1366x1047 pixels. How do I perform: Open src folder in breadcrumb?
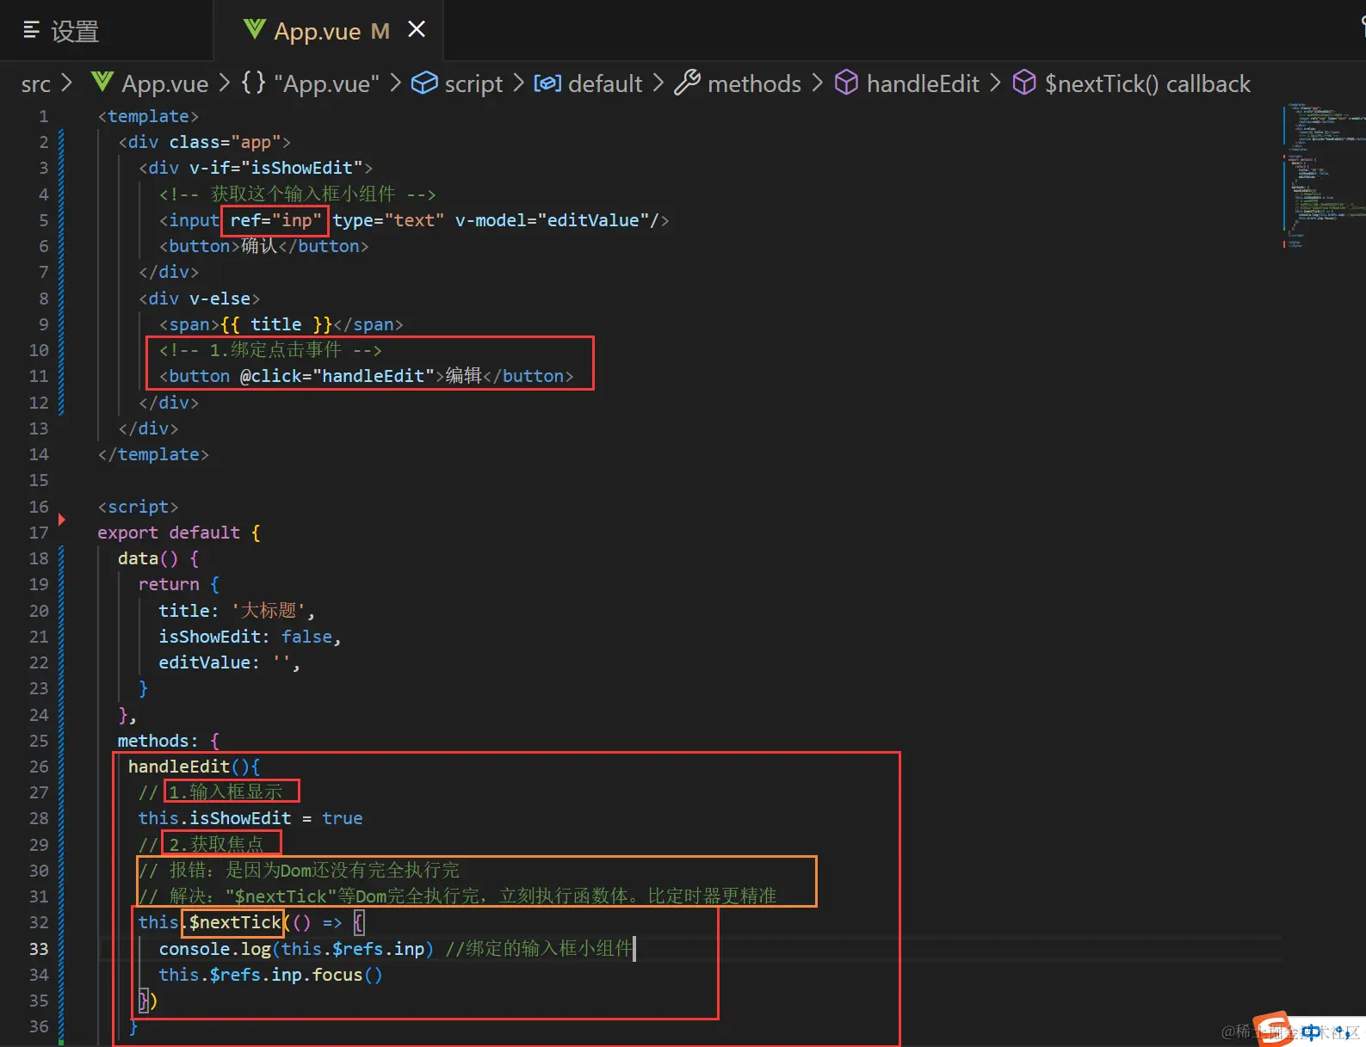click(35, 84)
